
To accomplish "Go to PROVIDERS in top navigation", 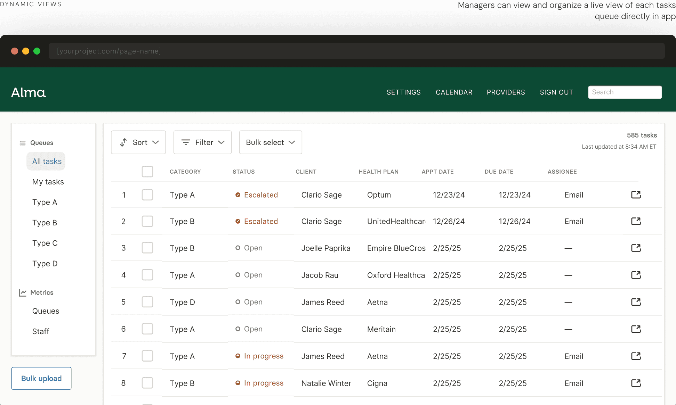I will coord(506,92).
